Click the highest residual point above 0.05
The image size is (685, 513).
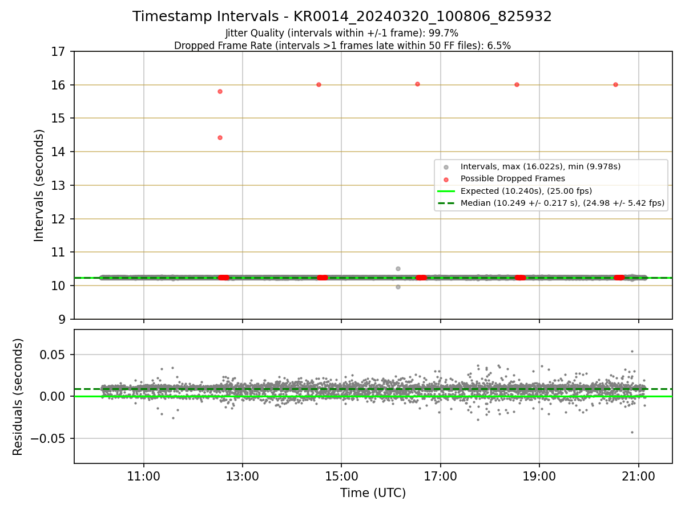pos(632,351)
